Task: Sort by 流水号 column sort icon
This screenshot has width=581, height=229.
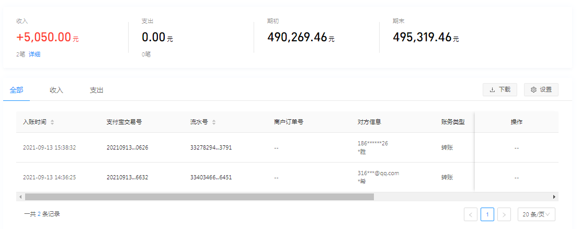Action: pyautogui.click(x=214, y=122)
